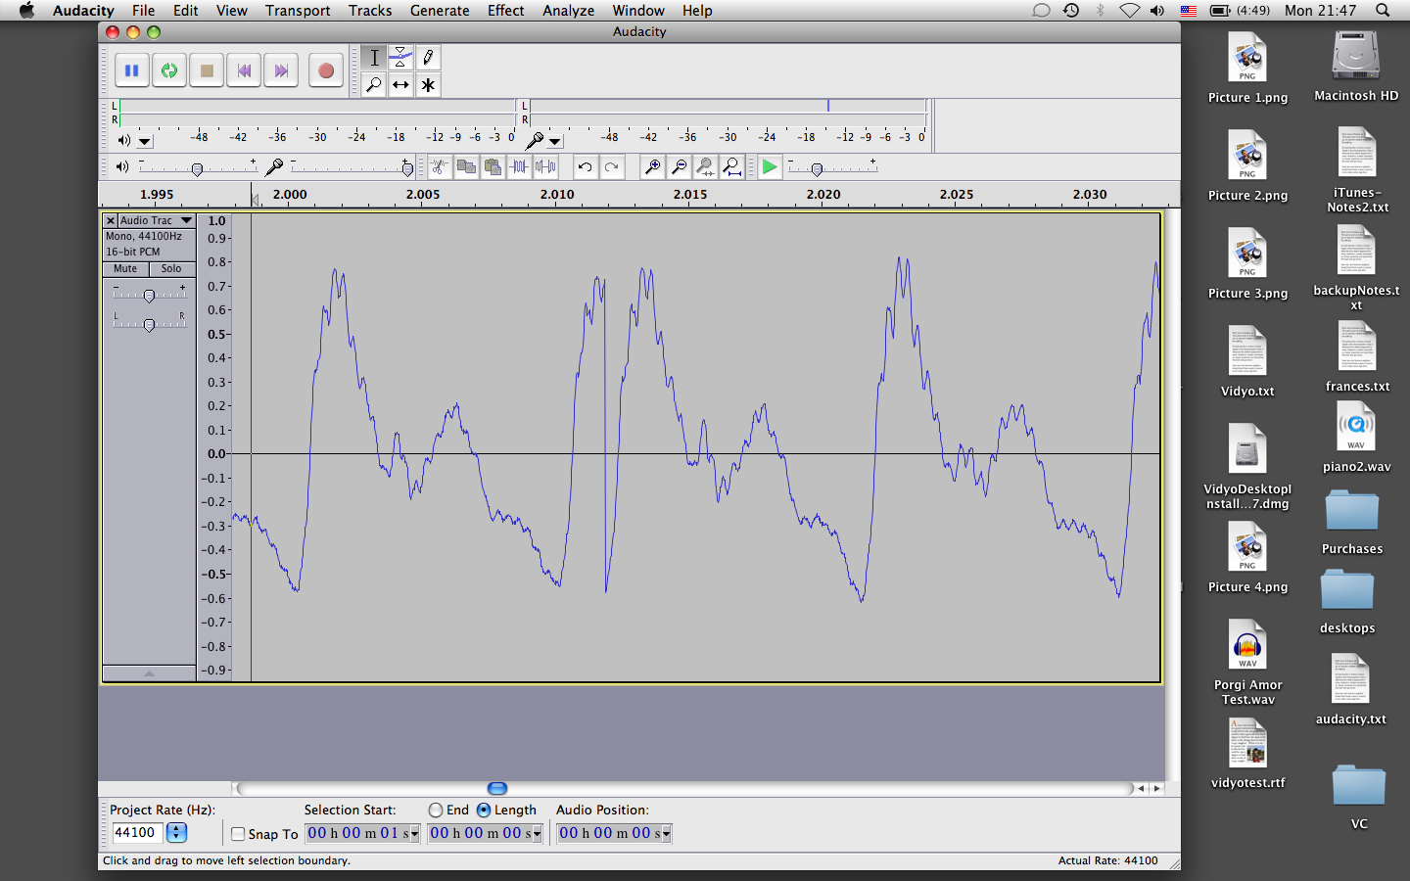
Task: Open the Analyze menu
Action: coord(568,11)
